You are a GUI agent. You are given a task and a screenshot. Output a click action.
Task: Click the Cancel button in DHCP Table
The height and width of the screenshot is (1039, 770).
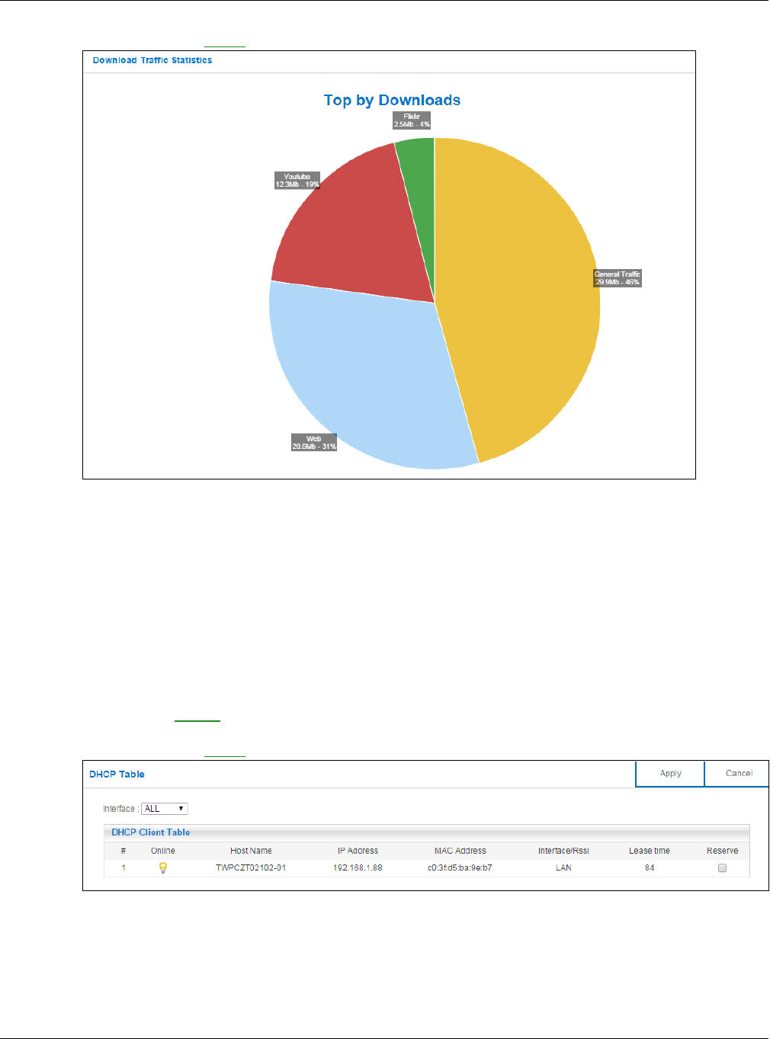[738, 773]
